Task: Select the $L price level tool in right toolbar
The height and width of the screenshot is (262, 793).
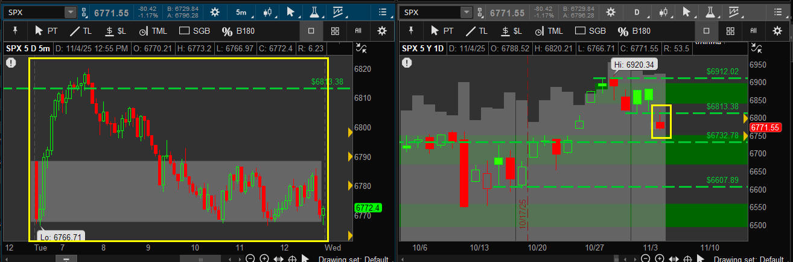Action: (510, 31)
